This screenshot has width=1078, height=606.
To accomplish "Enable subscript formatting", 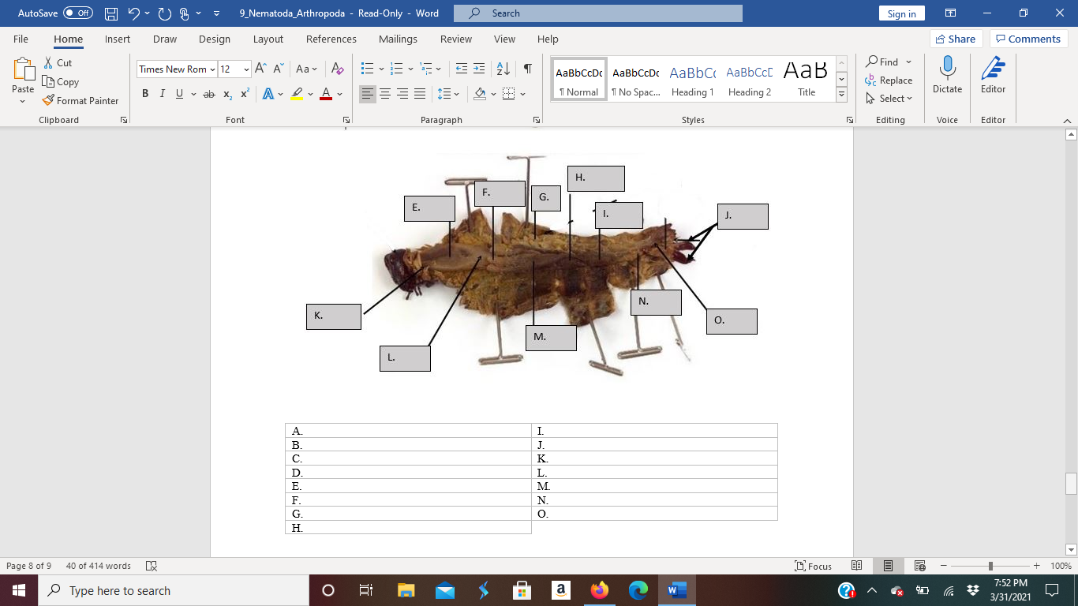I will pos(226,93).
